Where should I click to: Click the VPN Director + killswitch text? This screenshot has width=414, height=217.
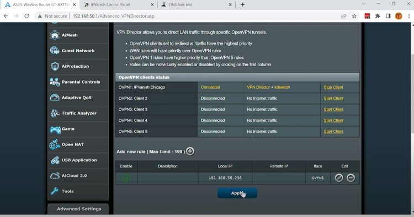(268, 87)
